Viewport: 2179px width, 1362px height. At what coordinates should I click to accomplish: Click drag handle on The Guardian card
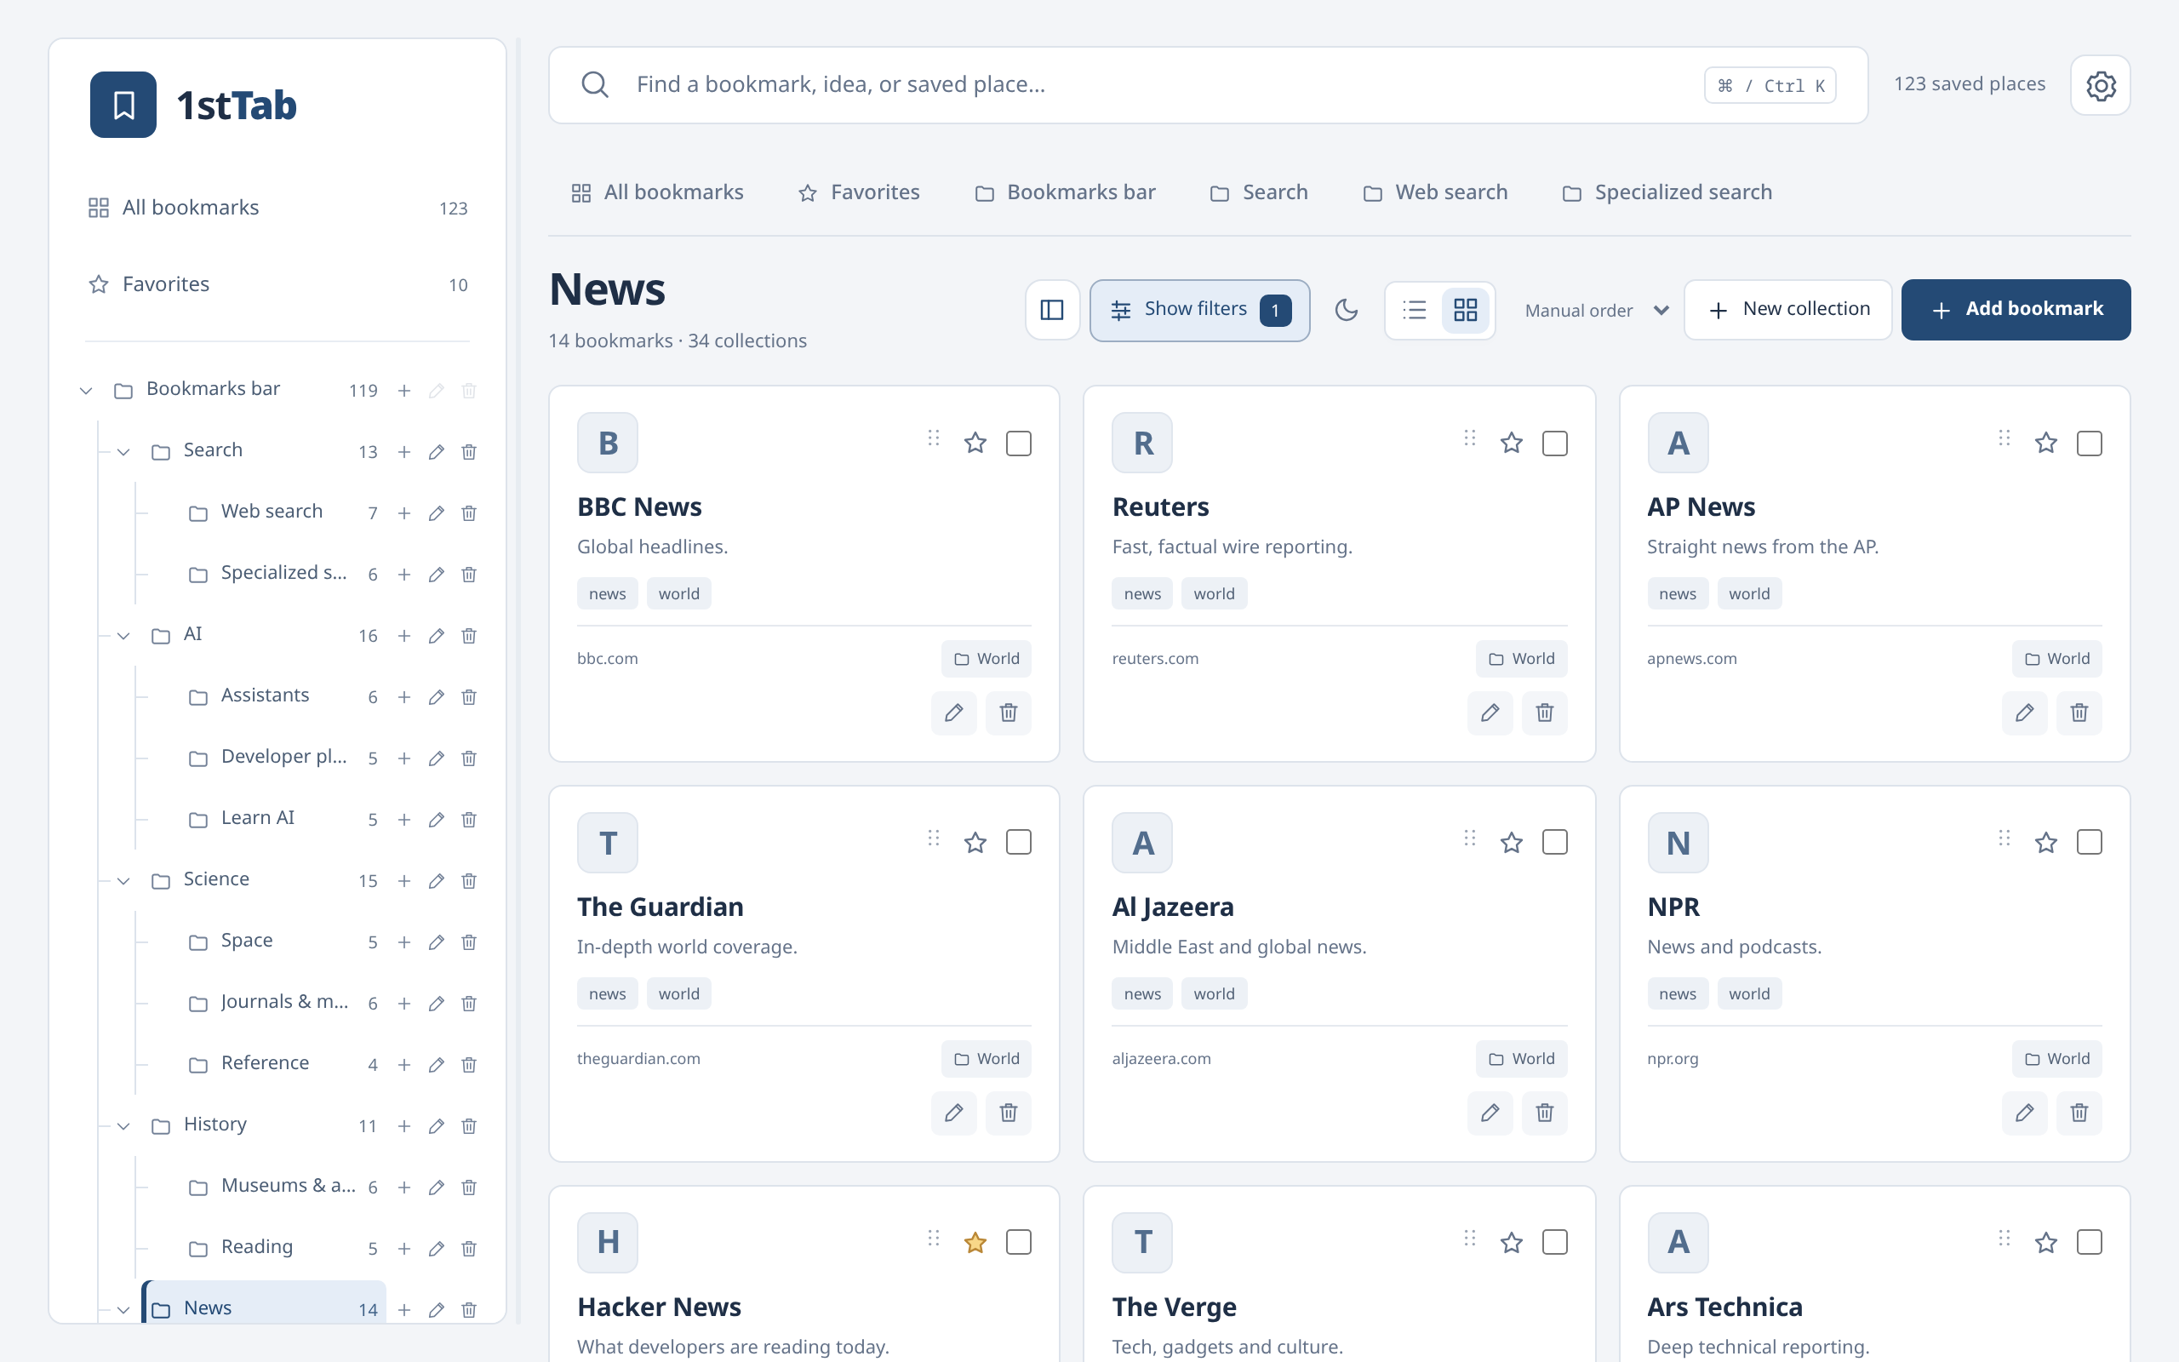click(934, 838)
